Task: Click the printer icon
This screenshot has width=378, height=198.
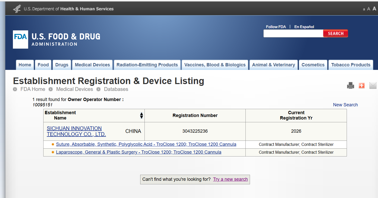Action: click(x=350, y=86)
